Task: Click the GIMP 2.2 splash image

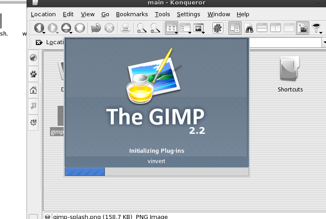Action: 157,103
